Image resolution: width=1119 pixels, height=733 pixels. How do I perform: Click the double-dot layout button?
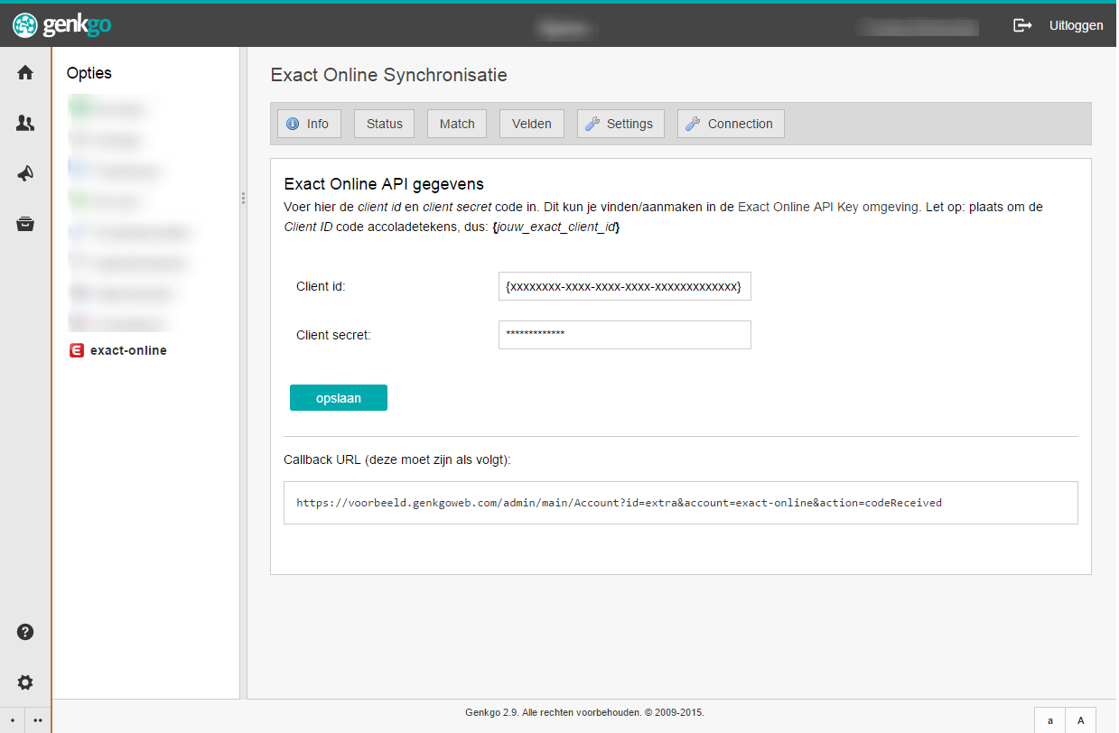pos(38,720)
